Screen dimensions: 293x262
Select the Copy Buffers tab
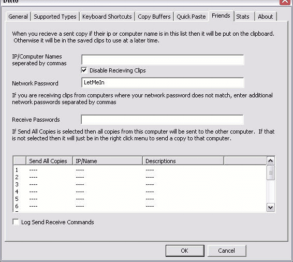coord(154,17)
